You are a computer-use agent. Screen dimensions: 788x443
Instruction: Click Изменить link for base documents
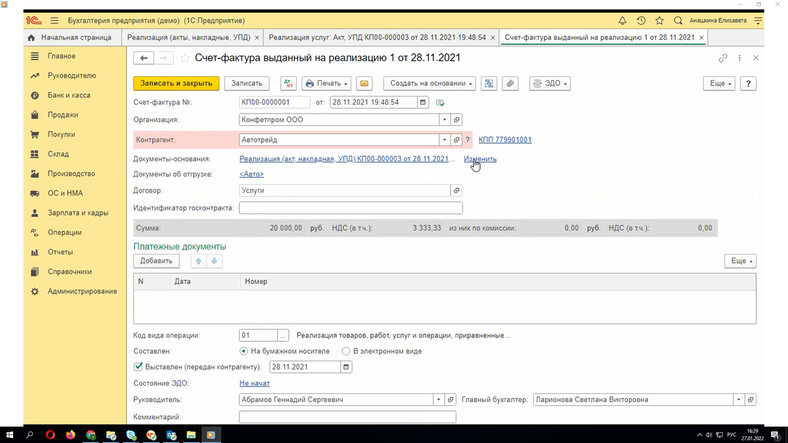(x=480, y=159)
